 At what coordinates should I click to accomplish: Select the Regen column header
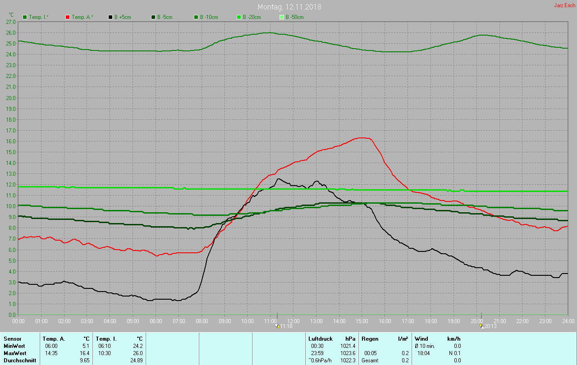coord(370,338)
